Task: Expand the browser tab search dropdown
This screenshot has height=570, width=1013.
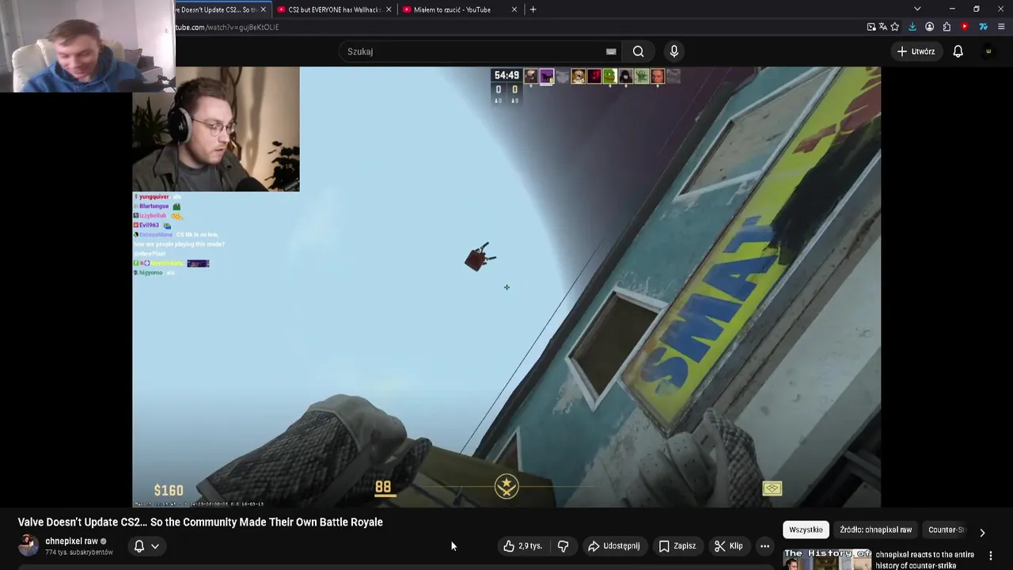Action: (x=917, y=9)
